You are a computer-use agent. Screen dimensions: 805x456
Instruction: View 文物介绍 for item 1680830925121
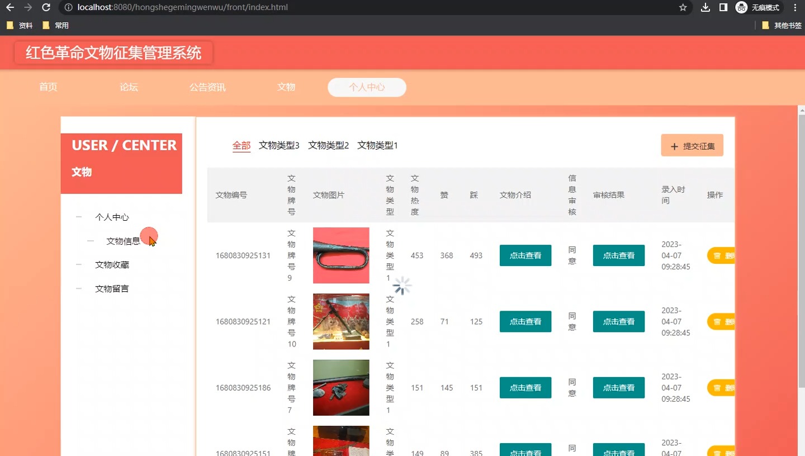tap(525, 321)
